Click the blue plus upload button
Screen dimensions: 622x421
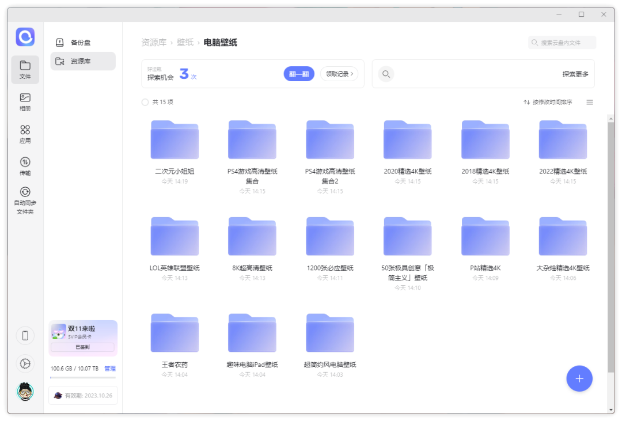click(579, 378)
